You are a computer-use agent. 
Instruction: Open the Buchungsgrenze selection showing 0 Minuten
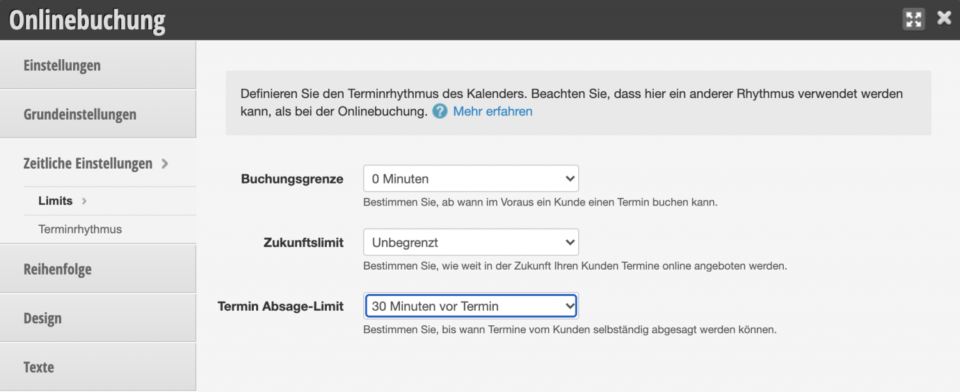tap(471, 179)
